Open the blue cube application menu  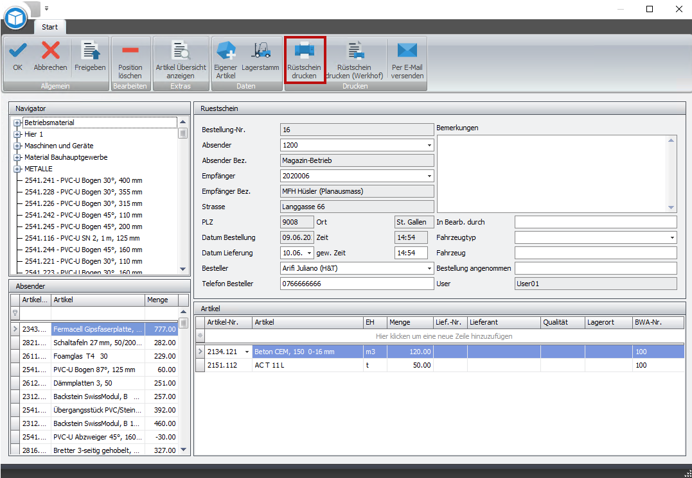(15, 19)
